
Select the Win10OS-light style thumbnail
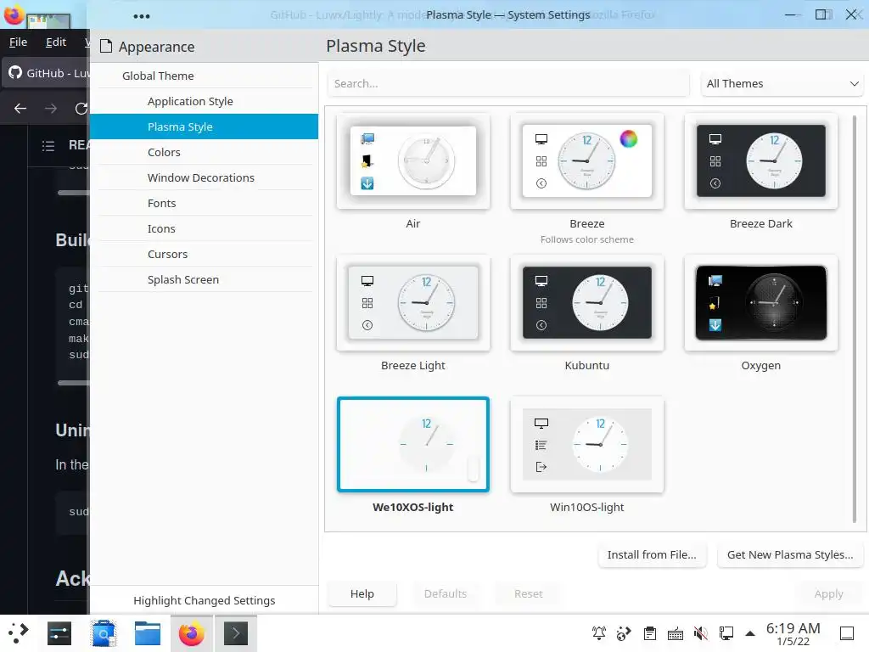click(587, 445)
